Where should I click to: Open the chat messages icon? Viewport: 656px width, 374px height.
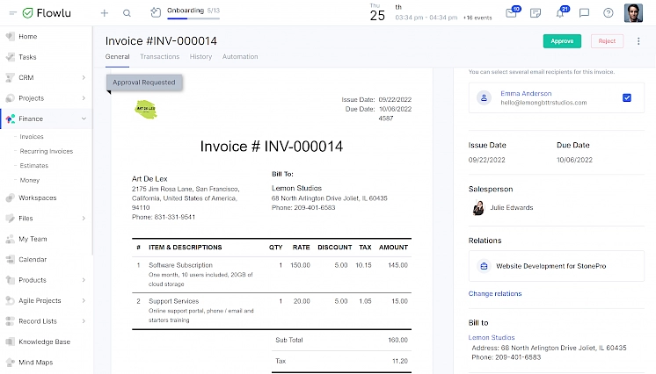point(584,13)
